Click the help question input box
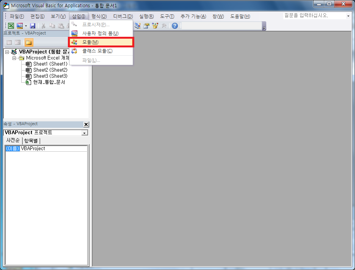Screen dimensions: 355x270 [x=314, y=16]
